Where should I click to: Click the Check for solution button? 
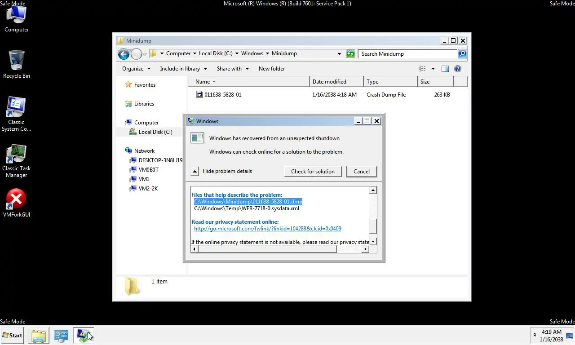click(x=313, y=172)
